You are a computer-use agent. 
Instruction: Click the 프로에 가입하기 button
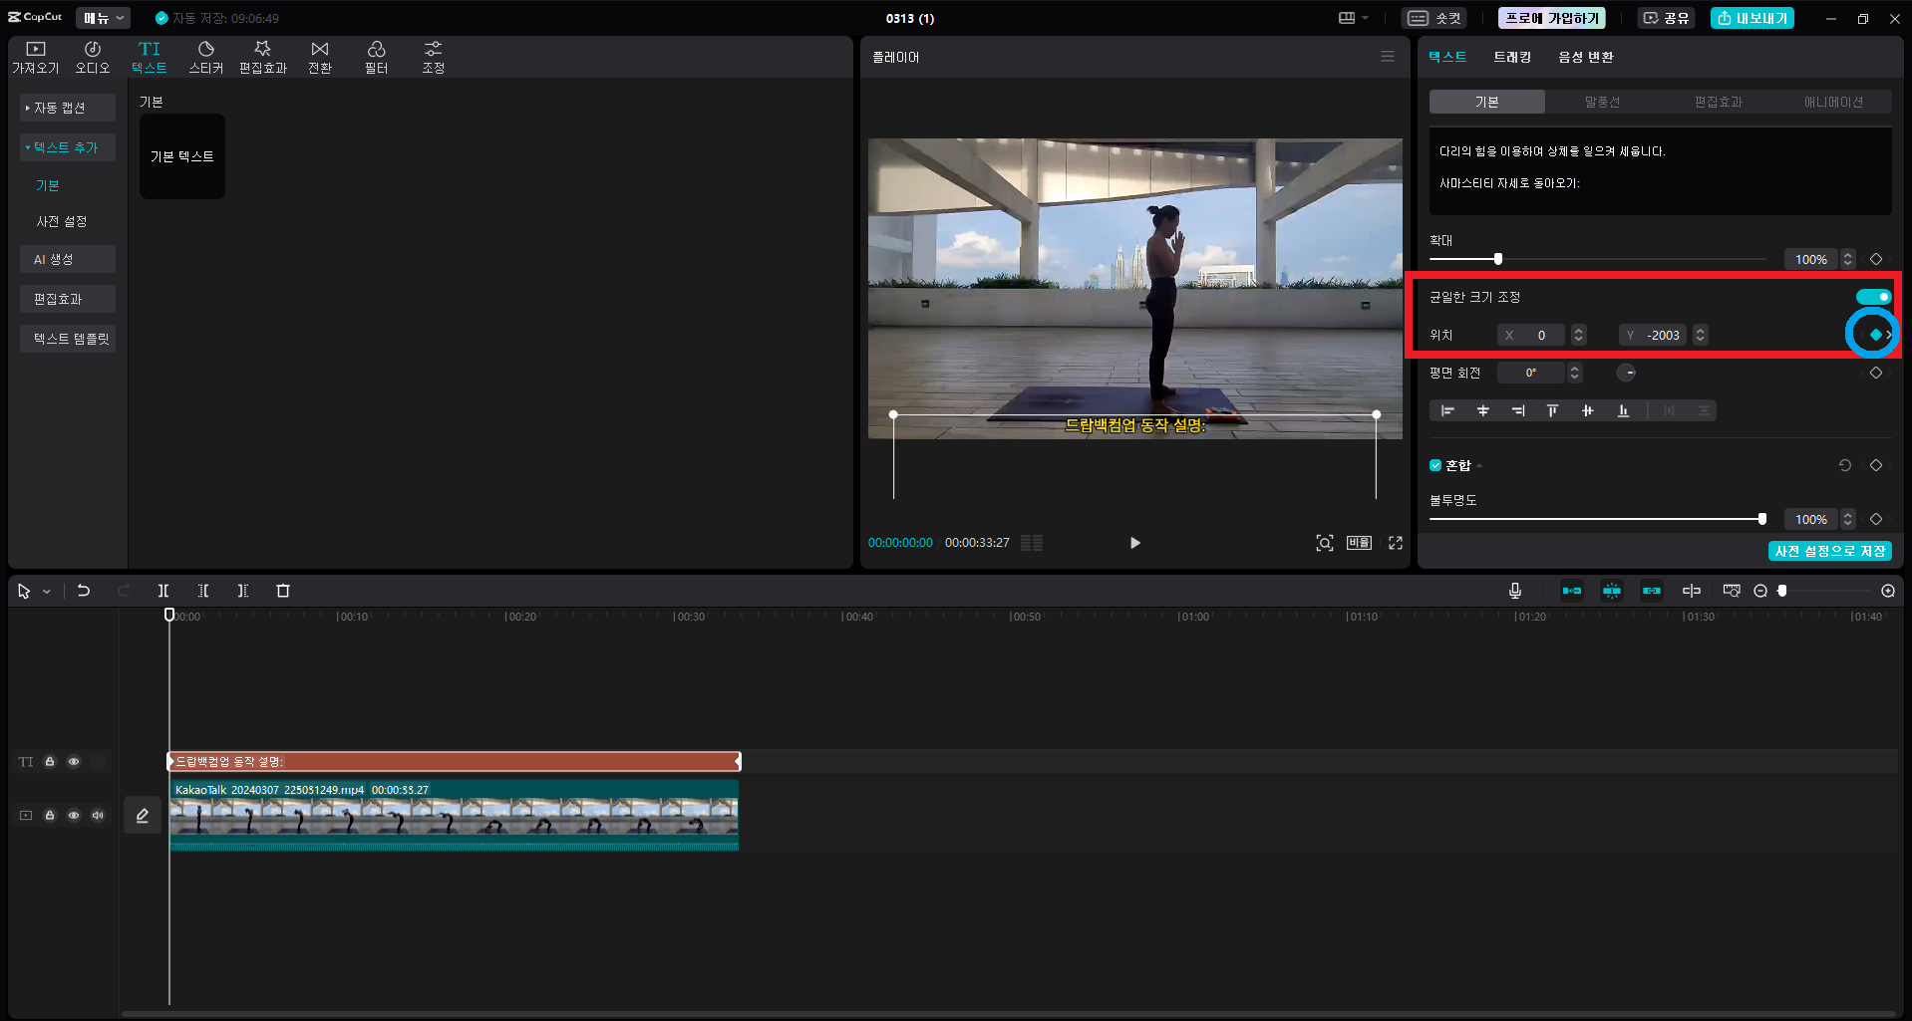coord(1552,18)
